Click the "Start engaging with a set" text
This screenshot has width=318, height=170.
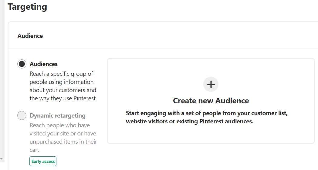(206, 113)
